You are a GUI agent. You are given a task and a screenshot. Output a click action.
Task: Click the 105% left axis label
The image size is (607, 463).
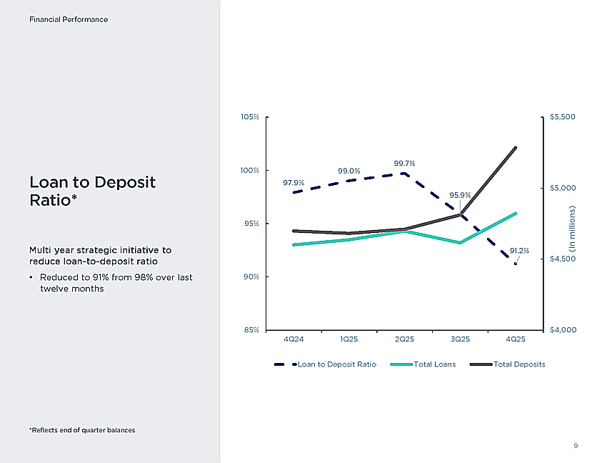(x=250, y=117)
